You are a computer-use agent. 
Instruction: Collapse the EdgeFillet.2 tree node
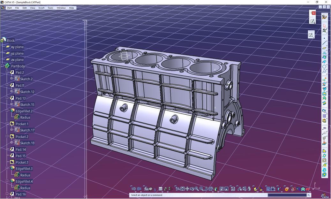[7, 111]
